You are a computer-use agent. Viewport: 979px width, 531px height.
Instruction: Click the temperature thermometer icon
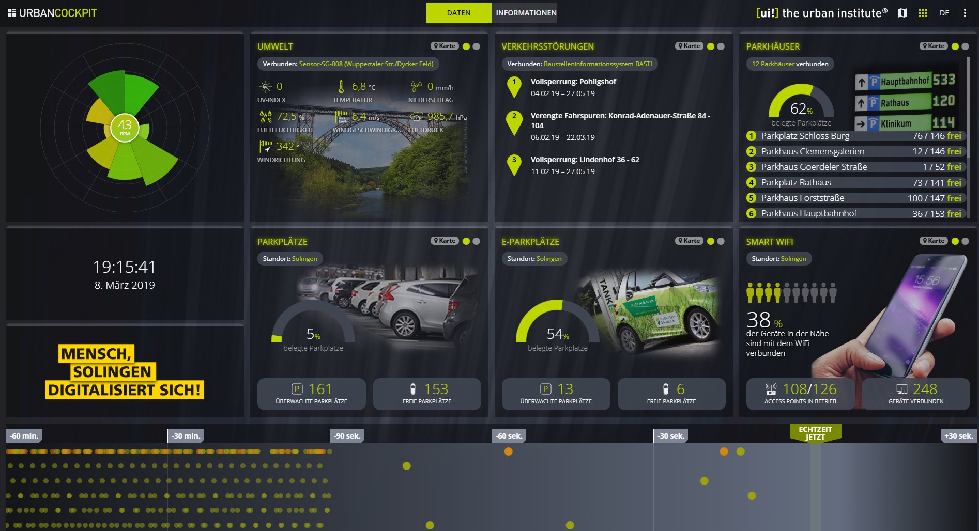[341, 87]
